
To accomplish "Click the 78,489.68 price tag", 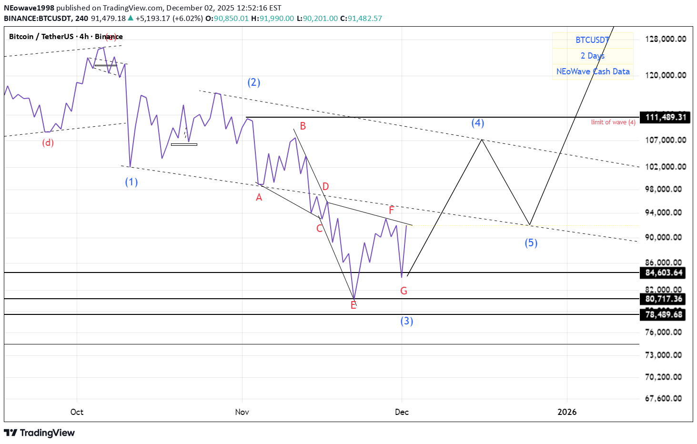I will (663, 315).
